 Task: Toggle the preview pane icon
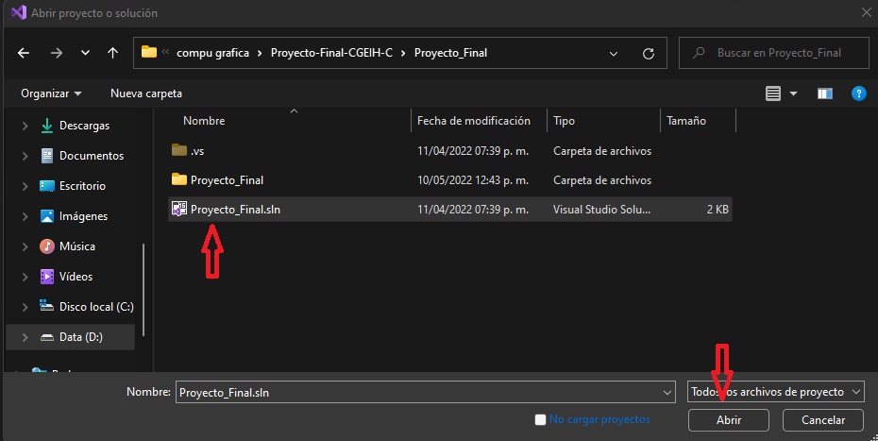click(825, 93)
